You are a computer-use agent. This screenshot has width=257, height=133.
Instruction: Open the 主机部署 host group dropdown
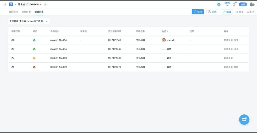click(x=29, y=21)
